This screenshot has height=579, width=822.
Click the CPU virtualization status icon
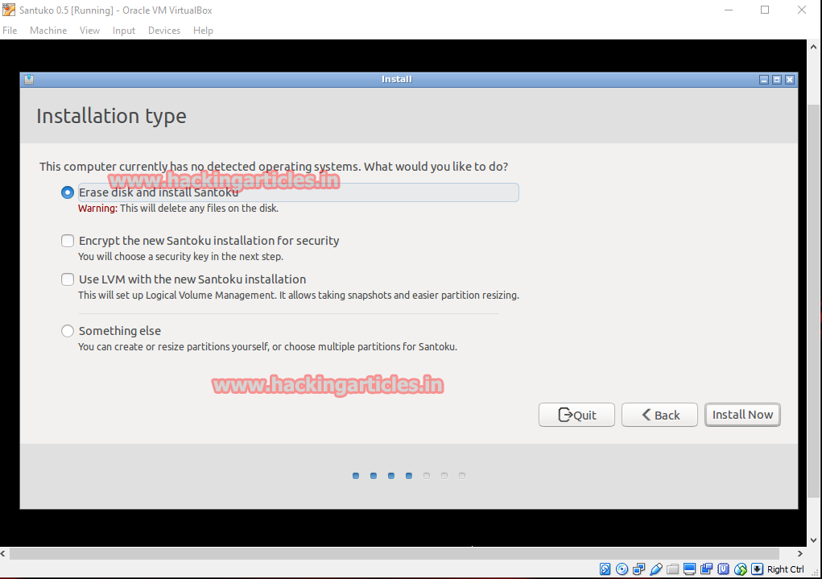pos(724,569)
